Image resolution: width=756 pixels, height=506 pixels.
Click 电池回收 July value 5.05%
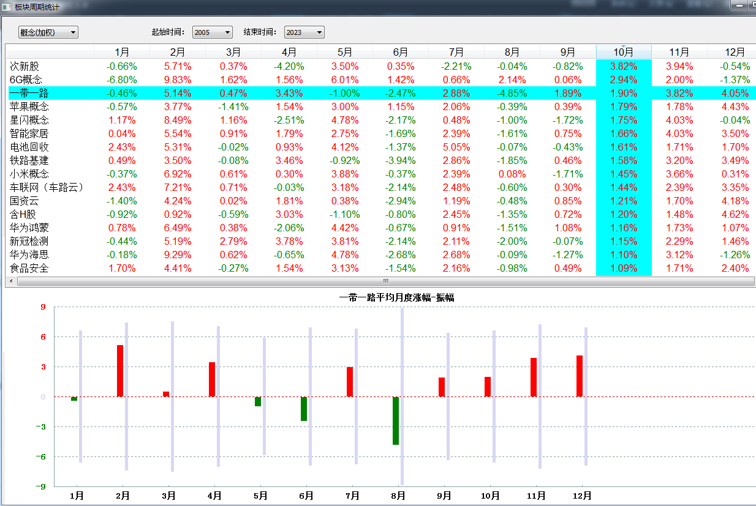[456, 147]
